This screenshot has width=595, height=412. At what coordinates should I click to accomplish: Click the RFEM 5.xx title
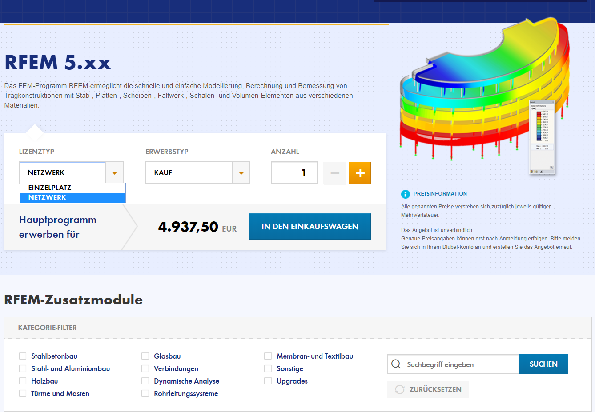pos(58,63)
